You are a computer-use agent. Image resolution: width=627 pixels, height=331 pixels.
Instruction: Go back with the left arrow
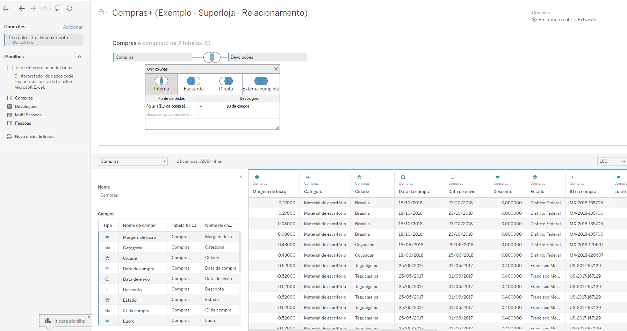point(22,8)
